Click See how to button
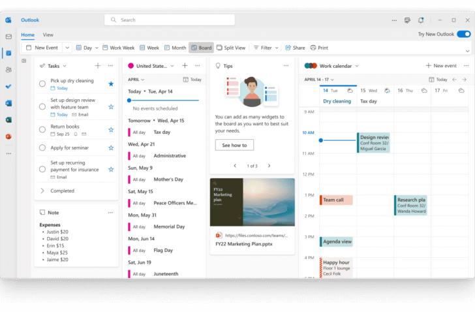This screenshot has width=475, height=312. pyautogui.click(x=234, y=145)
